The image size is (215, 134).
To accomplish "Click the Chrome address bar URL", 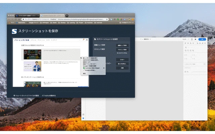I will click(64, 19).
